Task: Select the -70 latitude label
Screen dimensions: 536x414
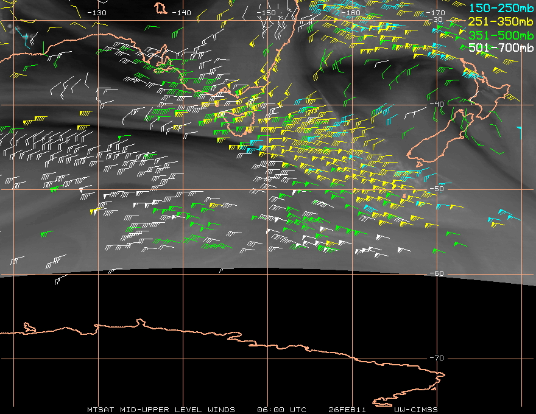Action: [x=438, y=358]
